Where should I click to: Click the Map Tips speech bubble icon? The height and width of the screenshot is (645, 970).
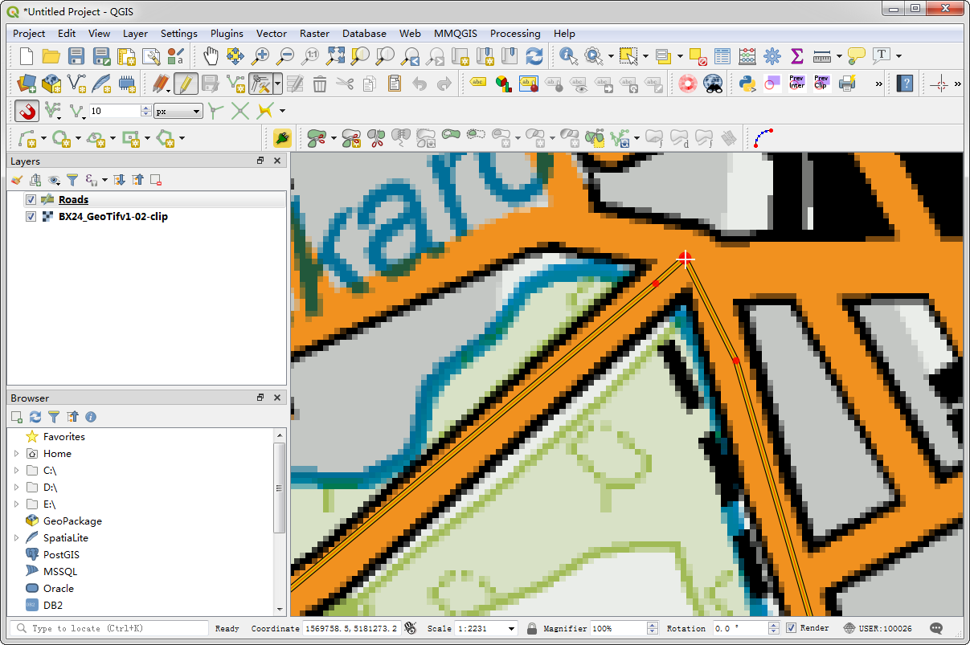click(857, 56)
